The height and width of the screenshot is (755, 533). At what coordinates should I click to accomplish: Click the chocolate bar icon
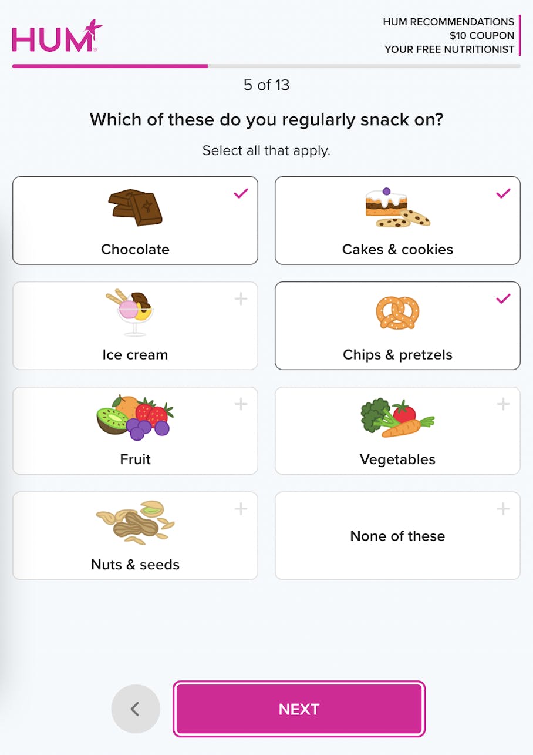pos(135,207)
